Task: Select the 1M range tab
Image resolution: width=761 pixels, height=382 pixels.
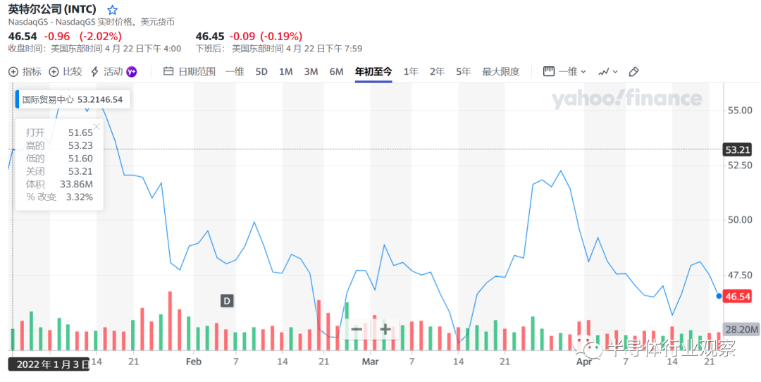Action: click(x=286, y=72)
